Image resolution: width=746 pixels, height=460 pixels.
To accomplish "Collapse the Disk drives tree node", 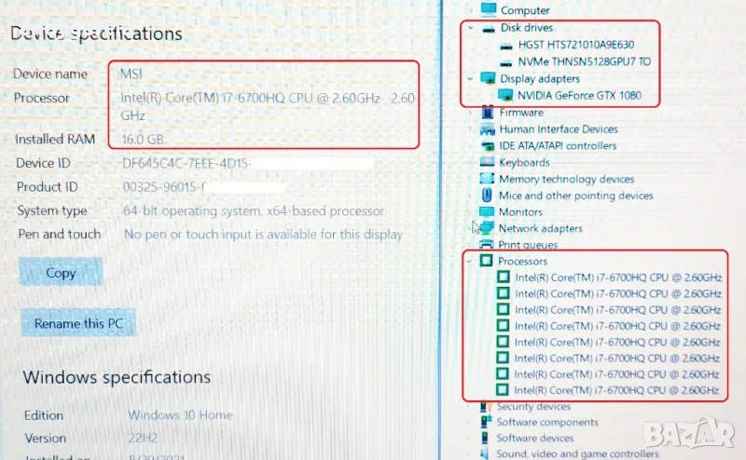I will 471,28.
